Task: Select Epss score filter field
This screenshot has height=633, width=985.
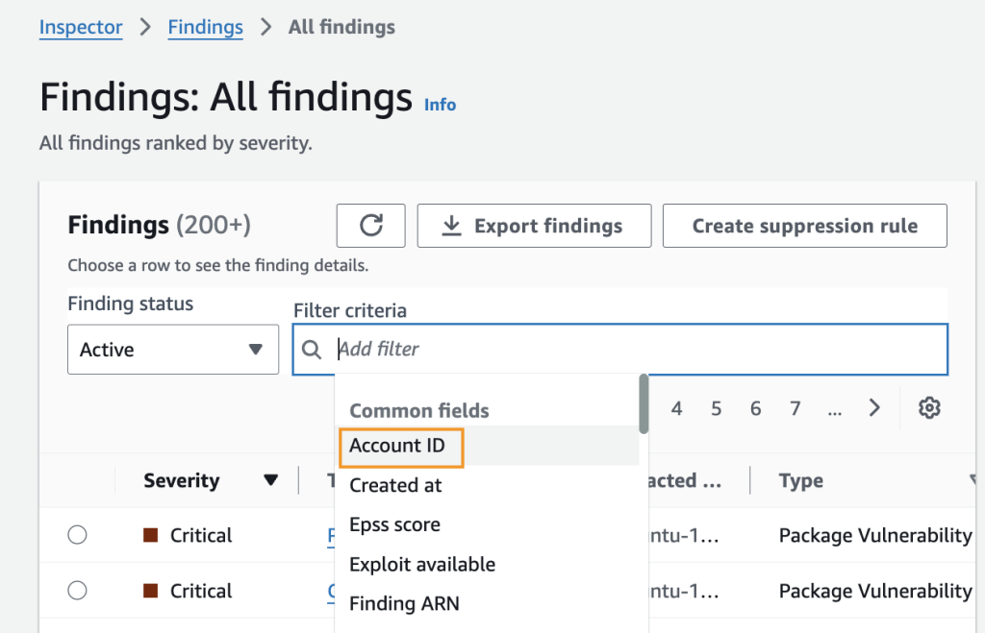Action: [394, 524]
